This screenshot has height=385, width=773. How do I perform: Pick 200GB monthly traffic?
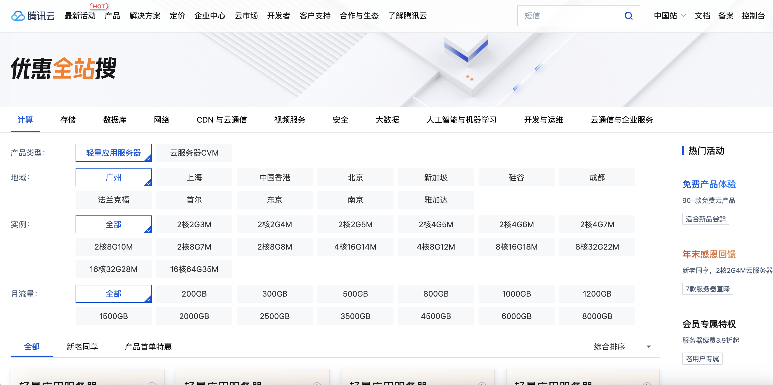(x=194, y=294)
